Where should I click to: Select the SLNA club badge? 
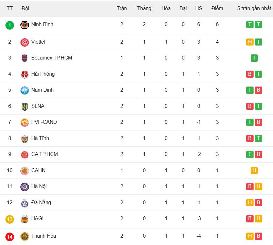click(x=25, y=107)
